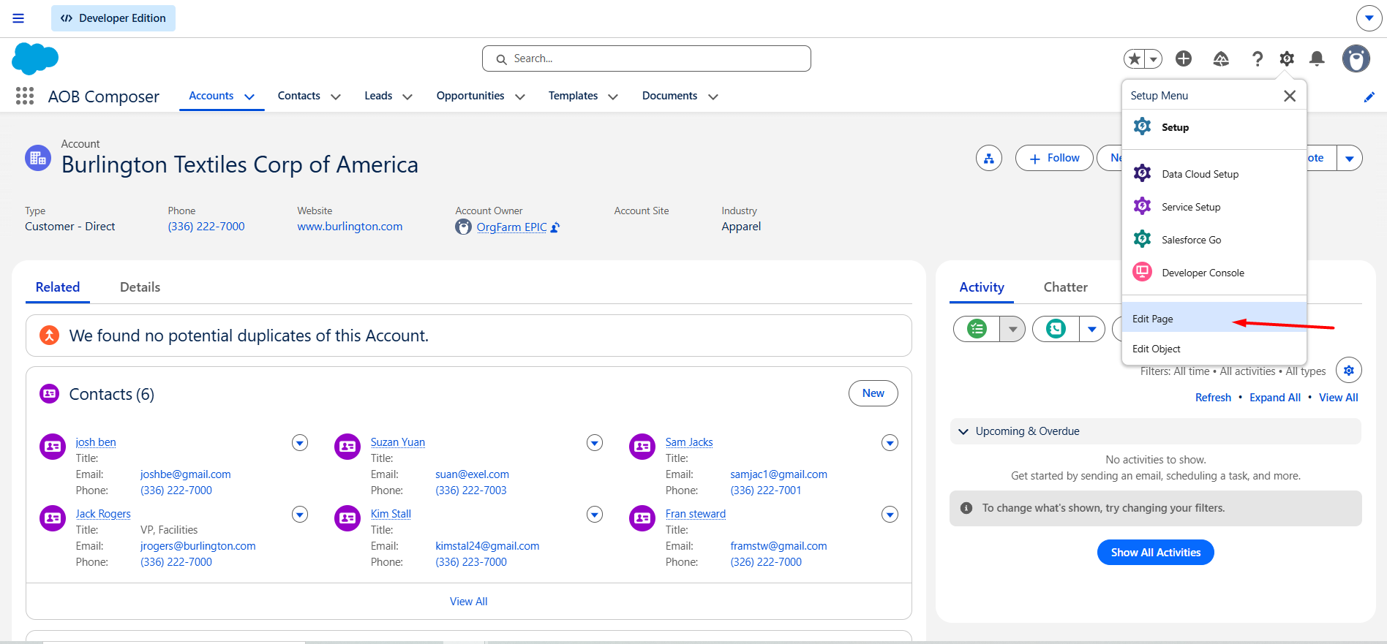Open the more account actions dropdown
The image size is (1387, 644).
tap(1350, 158)
